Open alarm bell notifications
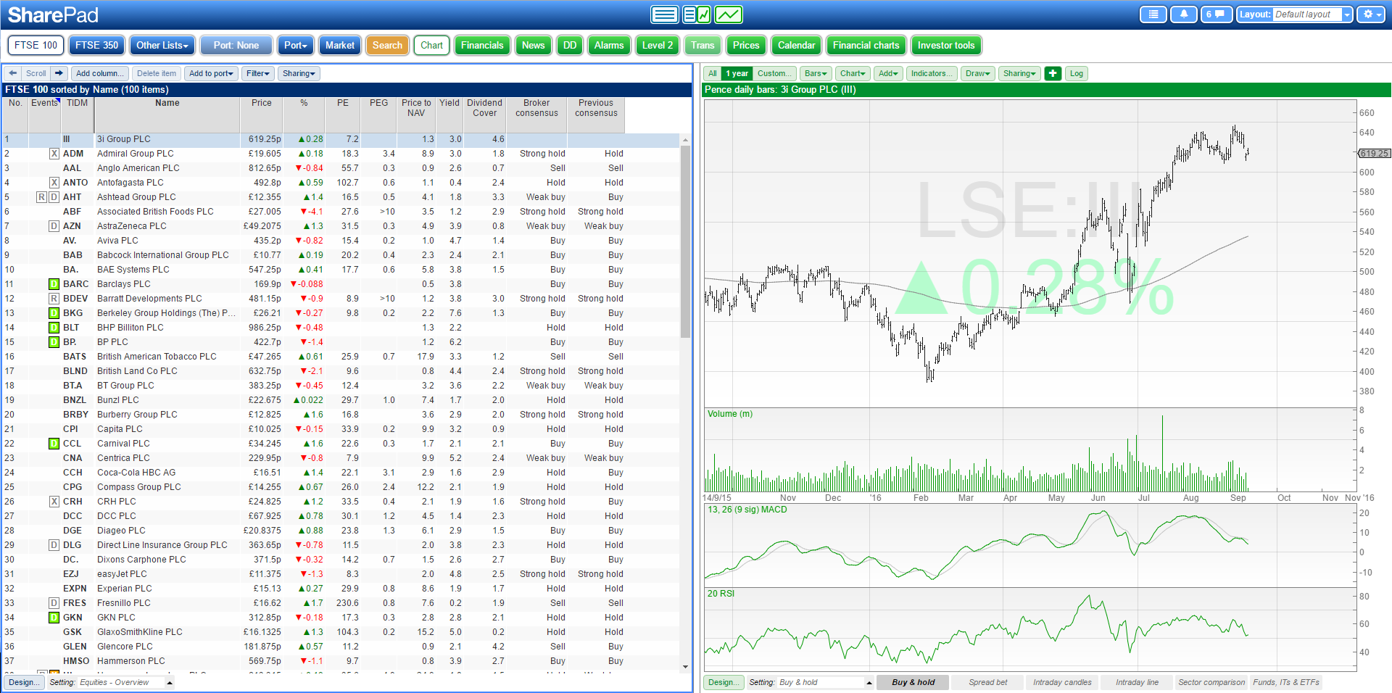Image resolution: width=1392 pixels, height=693 pixels. click(x=1184, y=14)
